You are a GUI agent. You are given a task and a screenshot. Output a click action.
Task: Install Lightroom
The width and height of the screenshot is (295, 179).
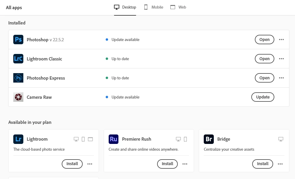pos(72,164)
